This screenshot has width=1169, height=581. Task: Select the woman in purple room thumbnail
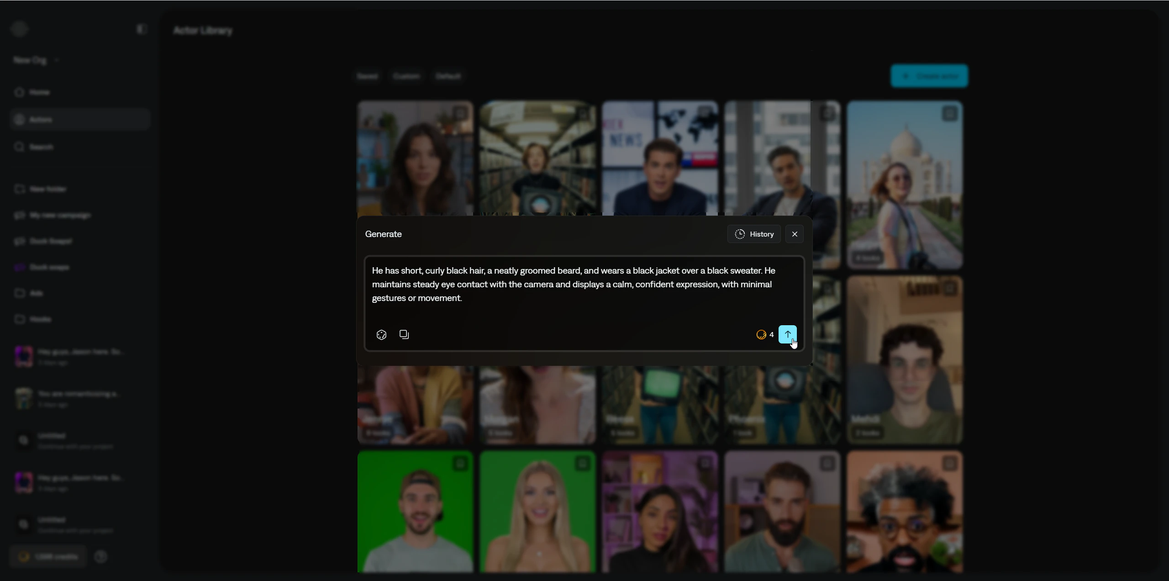point(660,512)
